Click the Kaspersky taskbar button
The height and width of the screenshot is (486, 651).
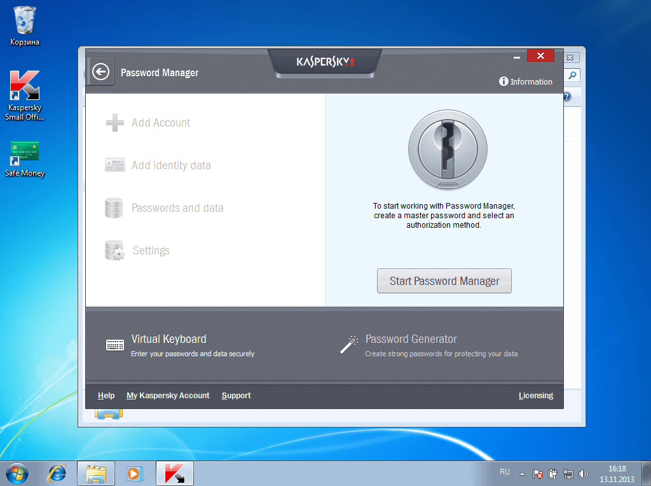click(x=175, y=473)
